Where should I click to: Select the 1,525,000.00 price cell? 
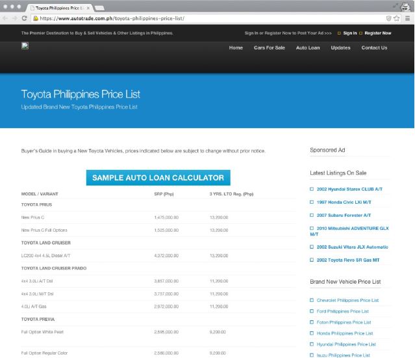[x=166, y=230]
